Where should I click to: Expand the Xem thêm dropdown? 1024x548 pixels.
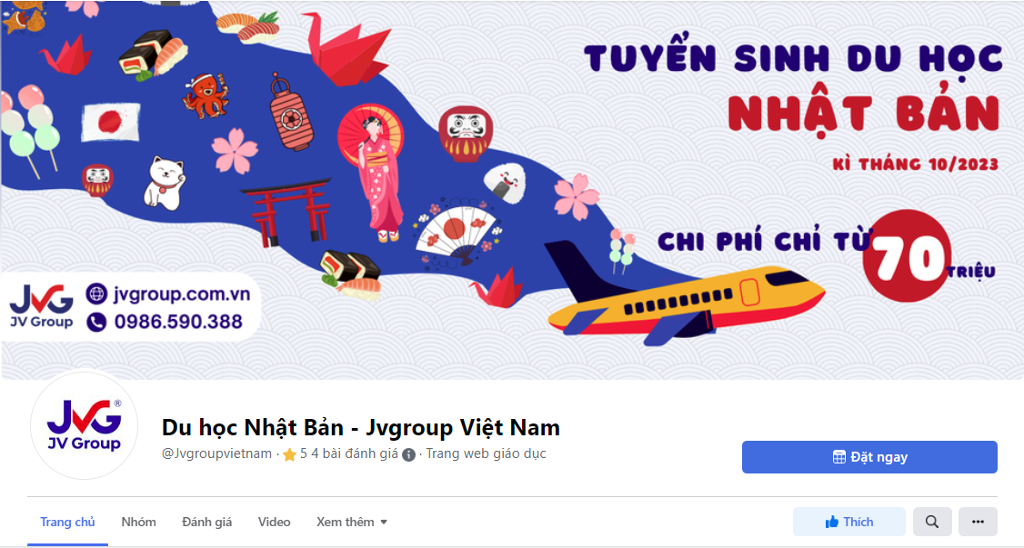[x=352, y=522]
